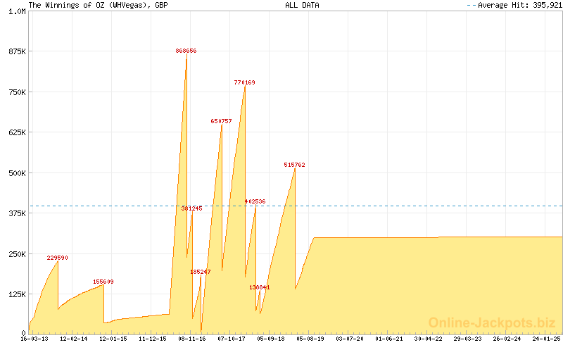Select the 515762 jackpot value label
The image size is (563, 345).
[294, 165]
